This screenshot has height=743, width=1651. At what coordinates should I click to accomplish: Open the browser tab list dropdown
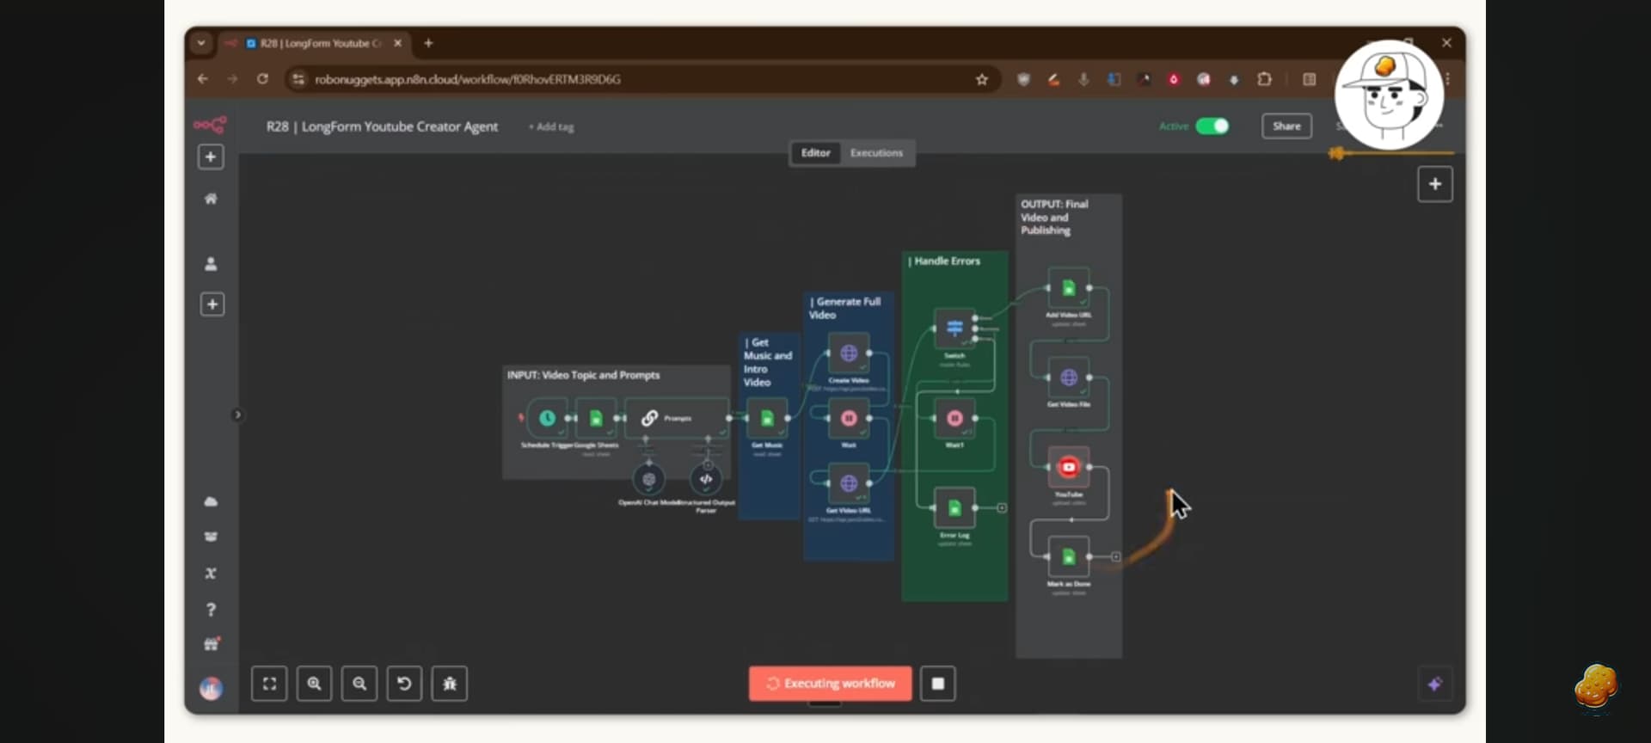(201, 43)
